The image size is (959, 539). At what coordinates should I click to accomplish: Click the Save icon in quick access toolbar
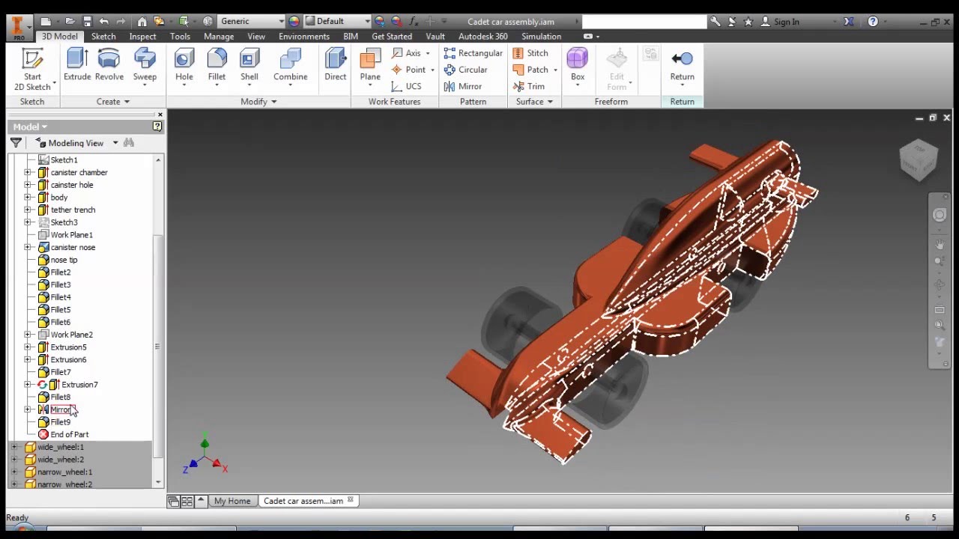pyautogui.click(x=87, y=22)
